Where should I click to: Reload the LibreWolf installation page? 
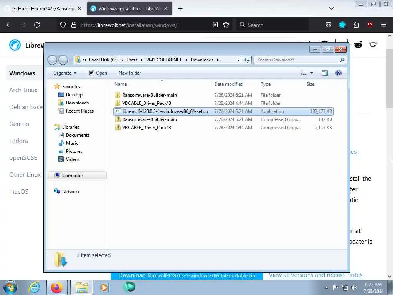coord(37,25)
